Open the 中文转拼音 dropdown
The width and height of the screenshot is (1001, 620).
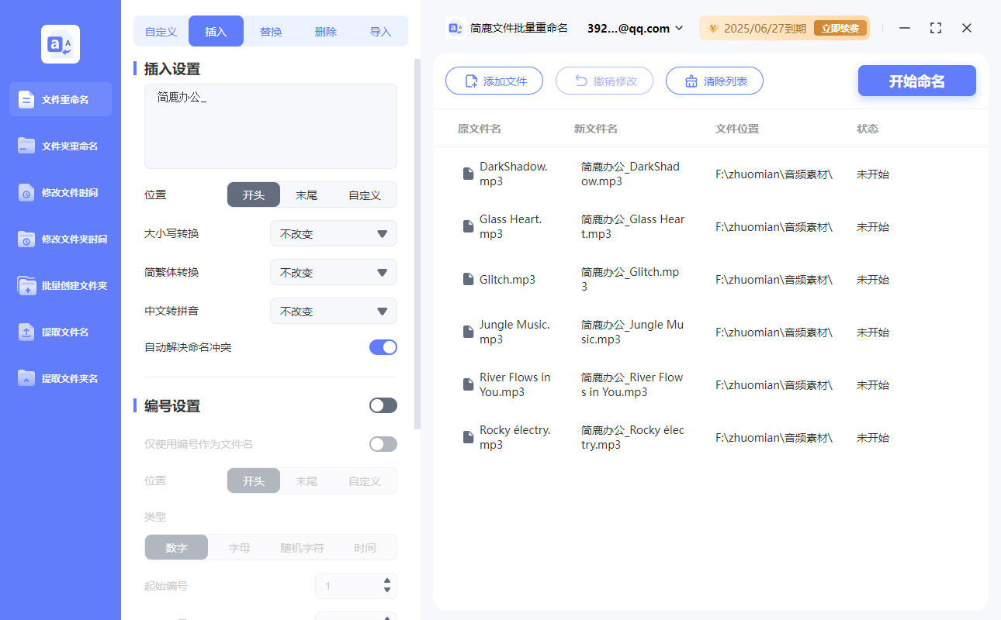(x=333, y=311)
